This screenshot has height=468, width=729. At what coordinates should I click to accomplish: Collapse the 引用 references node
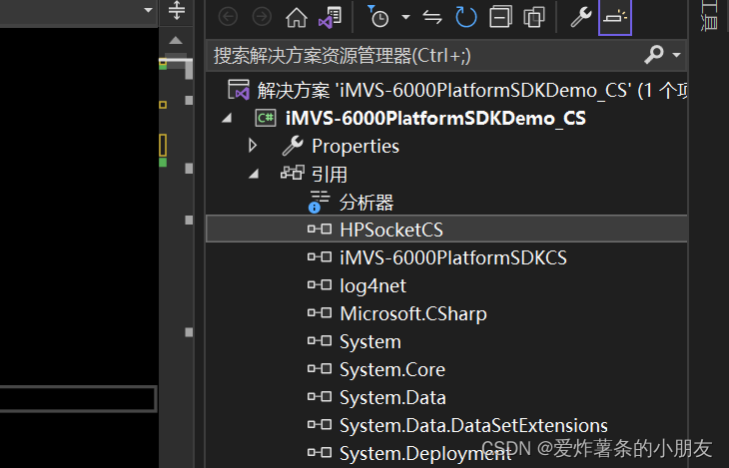tap(254, 174)
